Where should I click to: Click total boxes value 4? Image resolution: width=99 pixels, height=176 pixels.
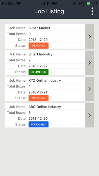click(x=30, y=86)
